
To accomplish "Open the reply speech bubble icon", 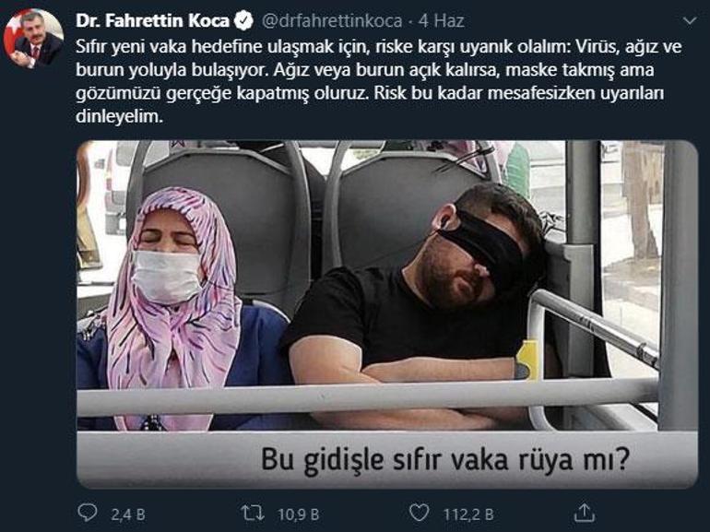I will point(88,513).
